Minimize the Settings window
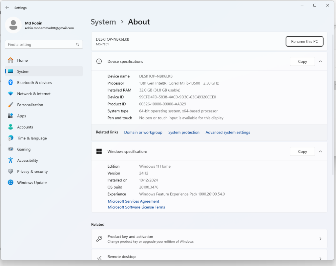Image resolution: width=336 pixels, height=266 pixels. click(302, 5)
